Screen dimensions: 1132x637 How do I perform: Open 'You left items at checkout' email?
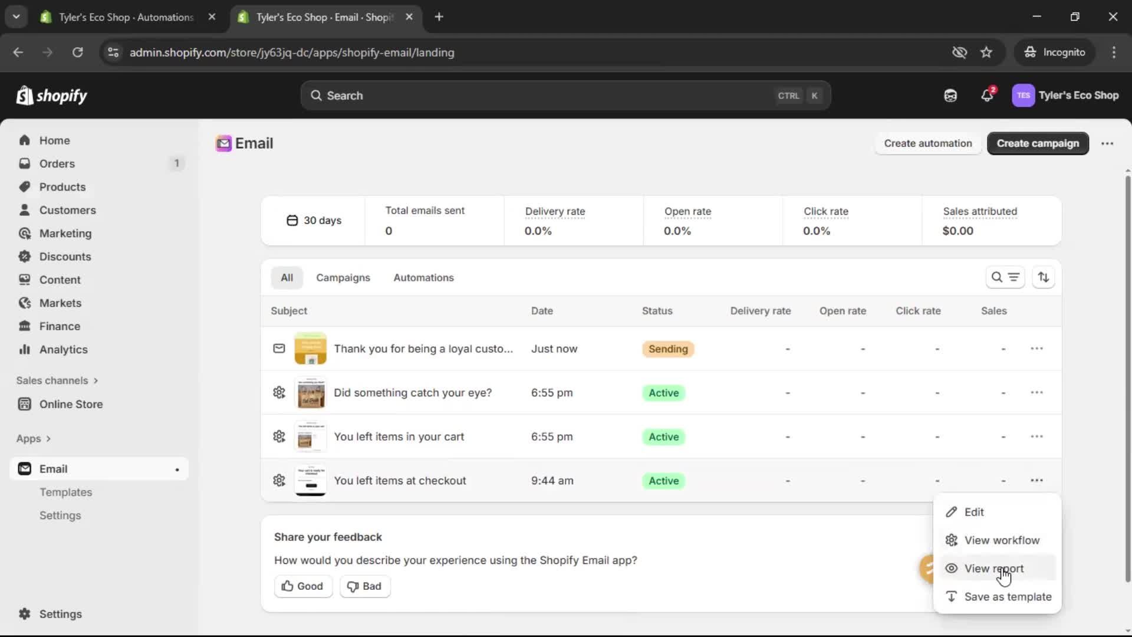pos(400,481)
